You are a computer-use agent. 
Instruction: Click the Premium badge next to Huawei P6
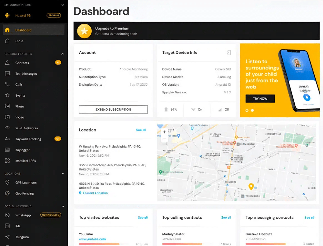pyautogui.click(x=54, y=15)
